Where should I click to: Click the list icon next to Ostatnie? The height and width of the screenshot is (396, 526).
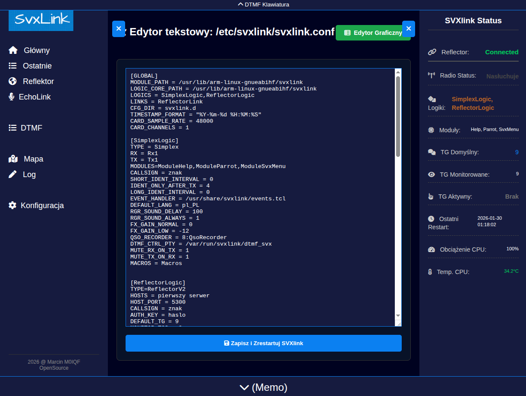click(x=13, y=66)
